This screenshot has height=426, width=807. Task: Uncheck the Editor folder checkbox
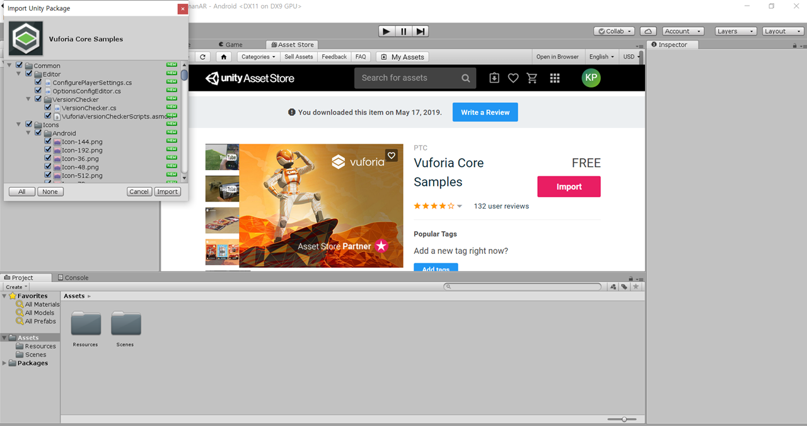click(29, 74)
